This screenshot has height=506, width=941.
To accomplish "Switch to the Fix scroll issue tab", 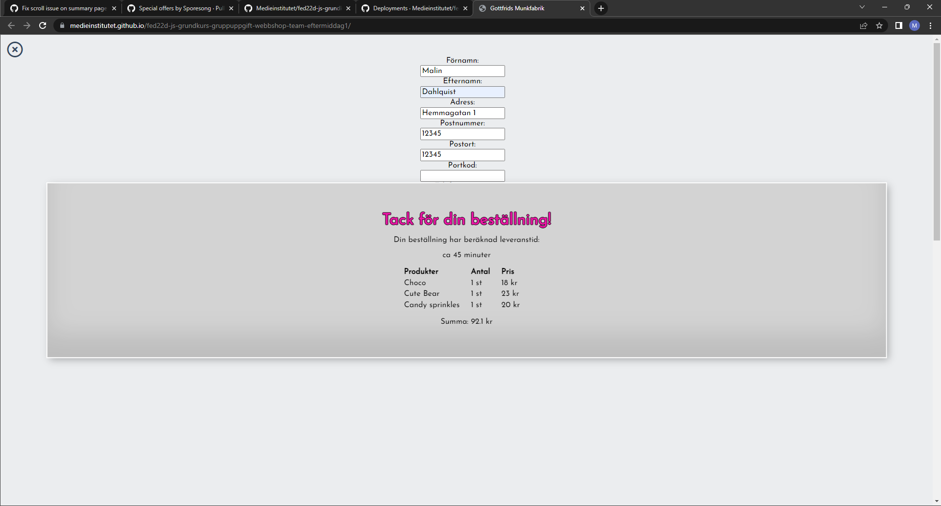I will coord(59,8).
